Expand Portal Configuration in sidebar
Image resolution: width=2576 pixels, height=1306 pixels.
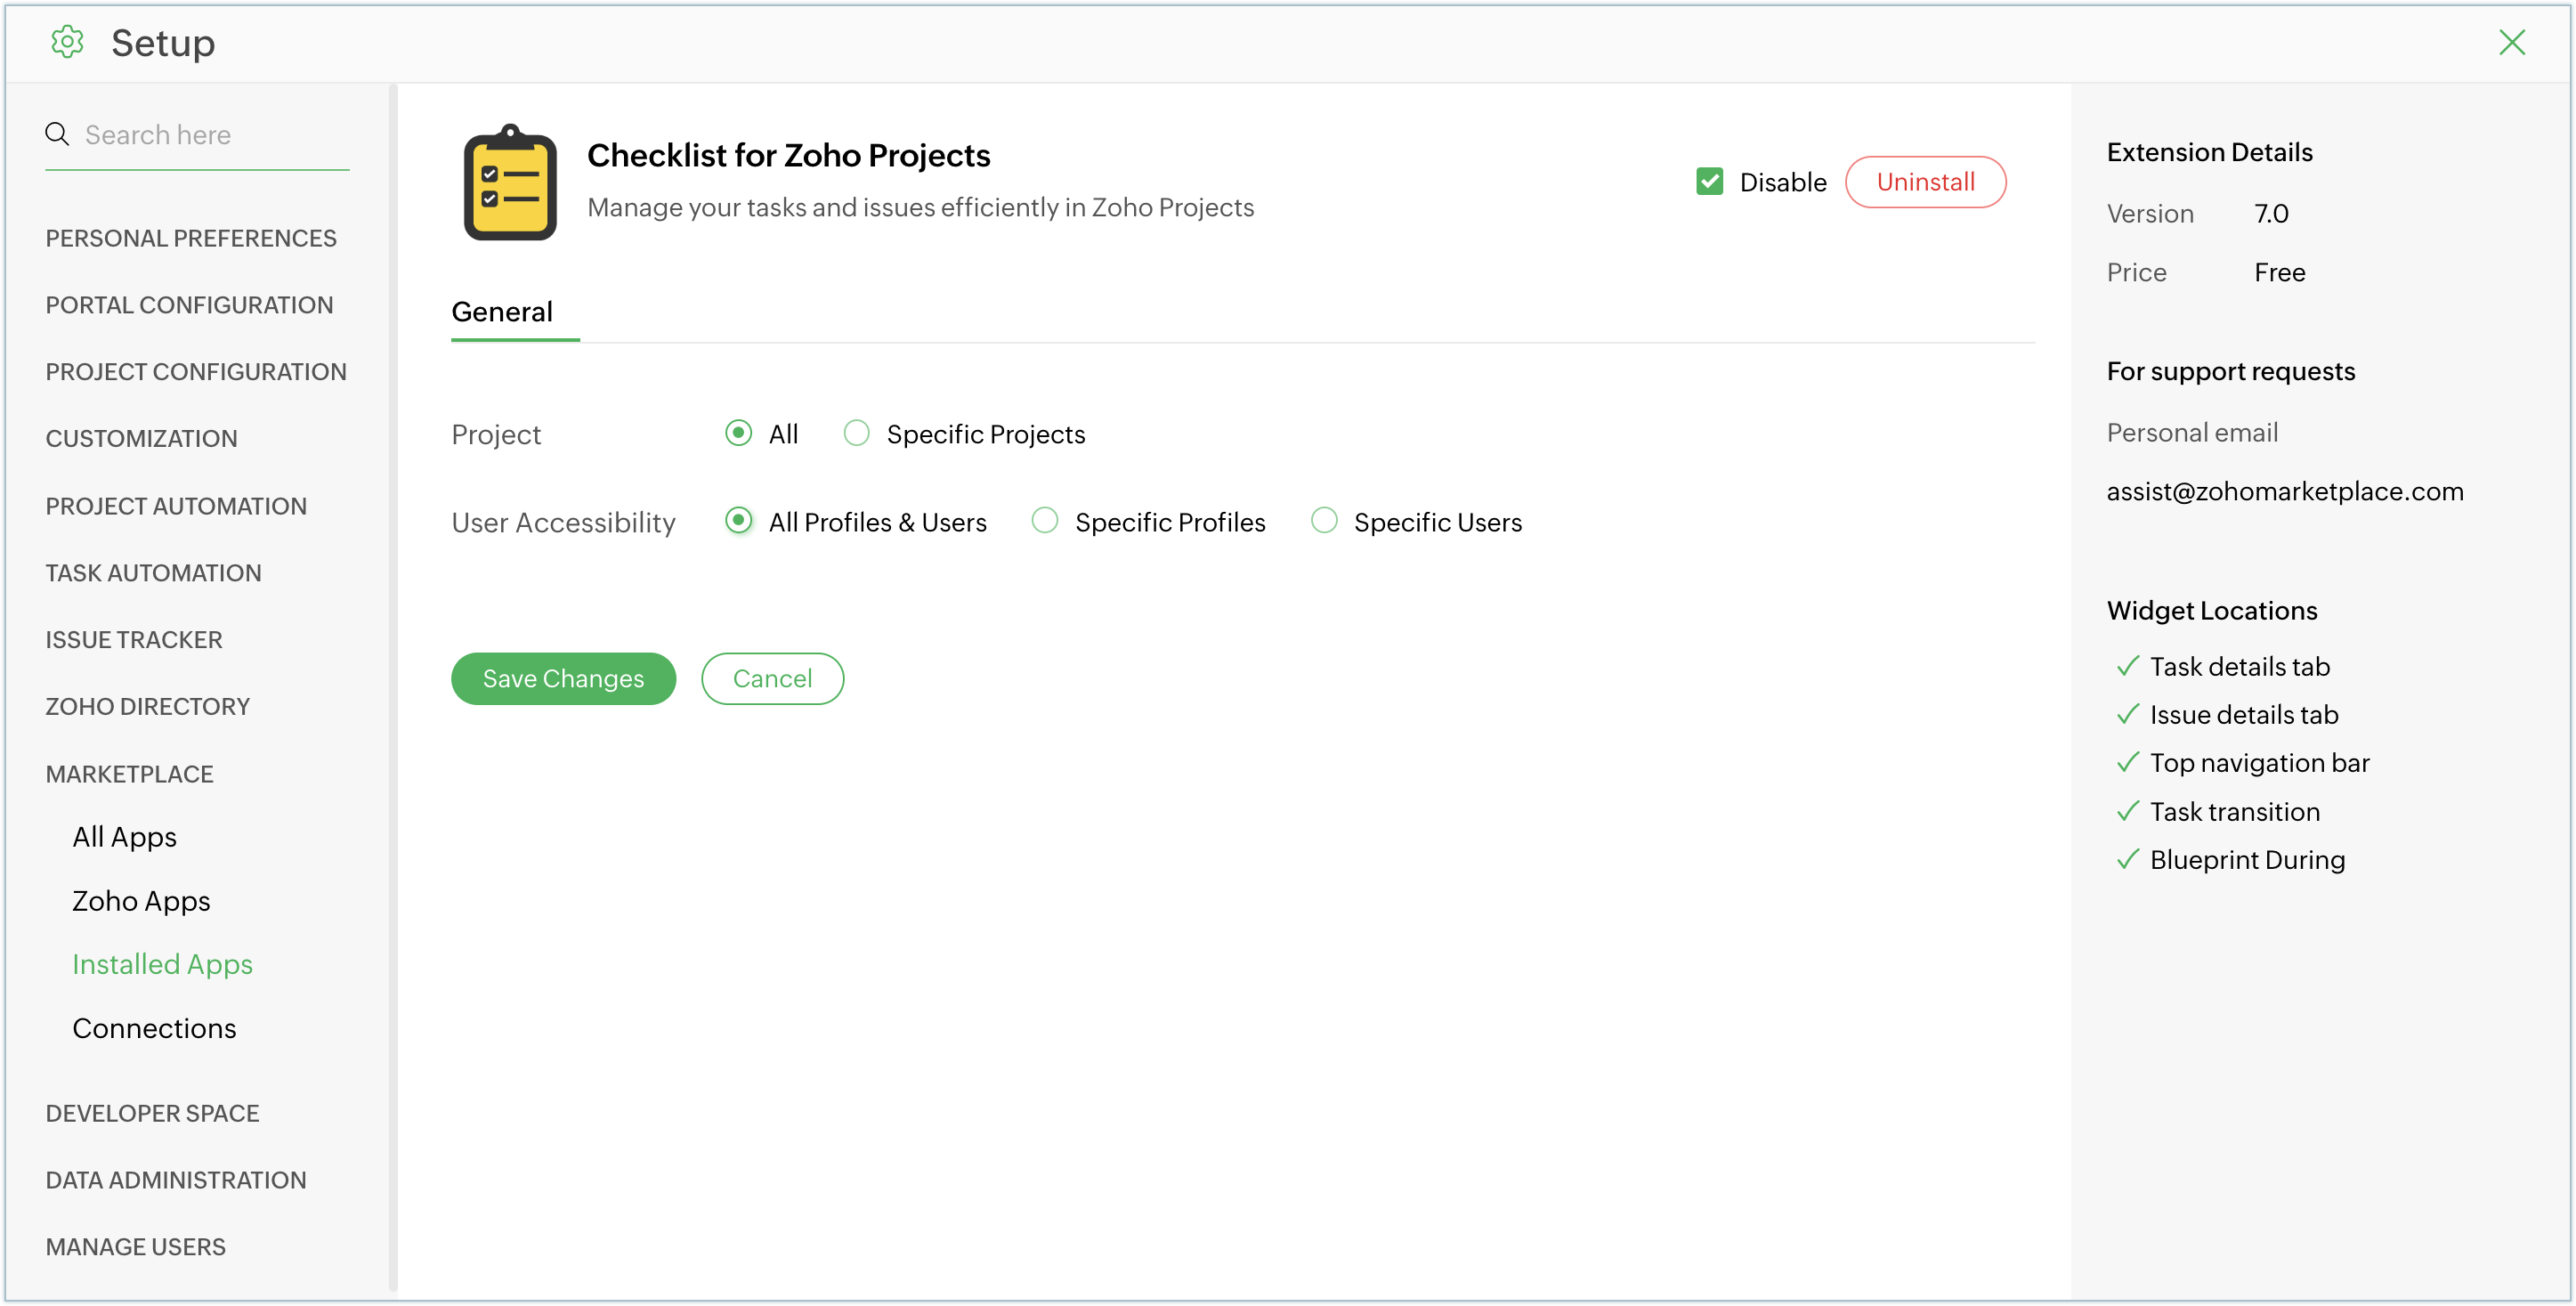coord(189,305)
